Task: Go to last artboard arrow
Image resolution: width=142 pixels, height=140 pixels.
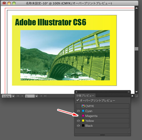Action: pos(45,96)
